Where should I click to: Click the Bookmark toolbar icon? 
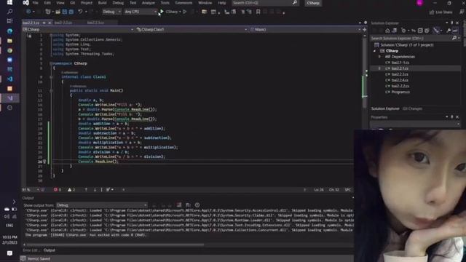point(258,12)
